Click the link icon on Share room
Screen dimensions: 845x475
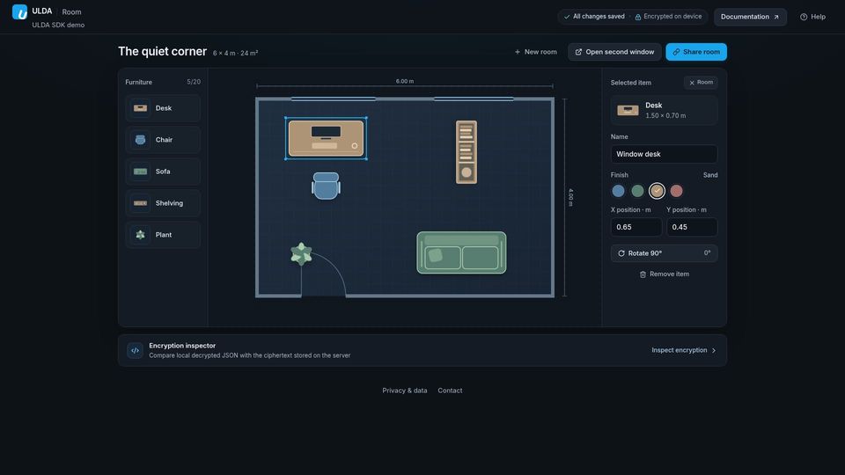click(676, 52)
